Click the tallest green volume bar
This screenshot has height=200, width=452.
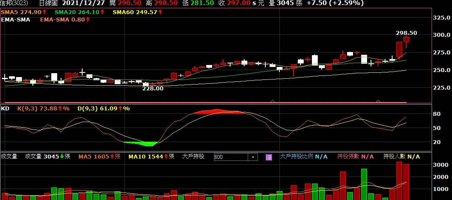(364, 184)
